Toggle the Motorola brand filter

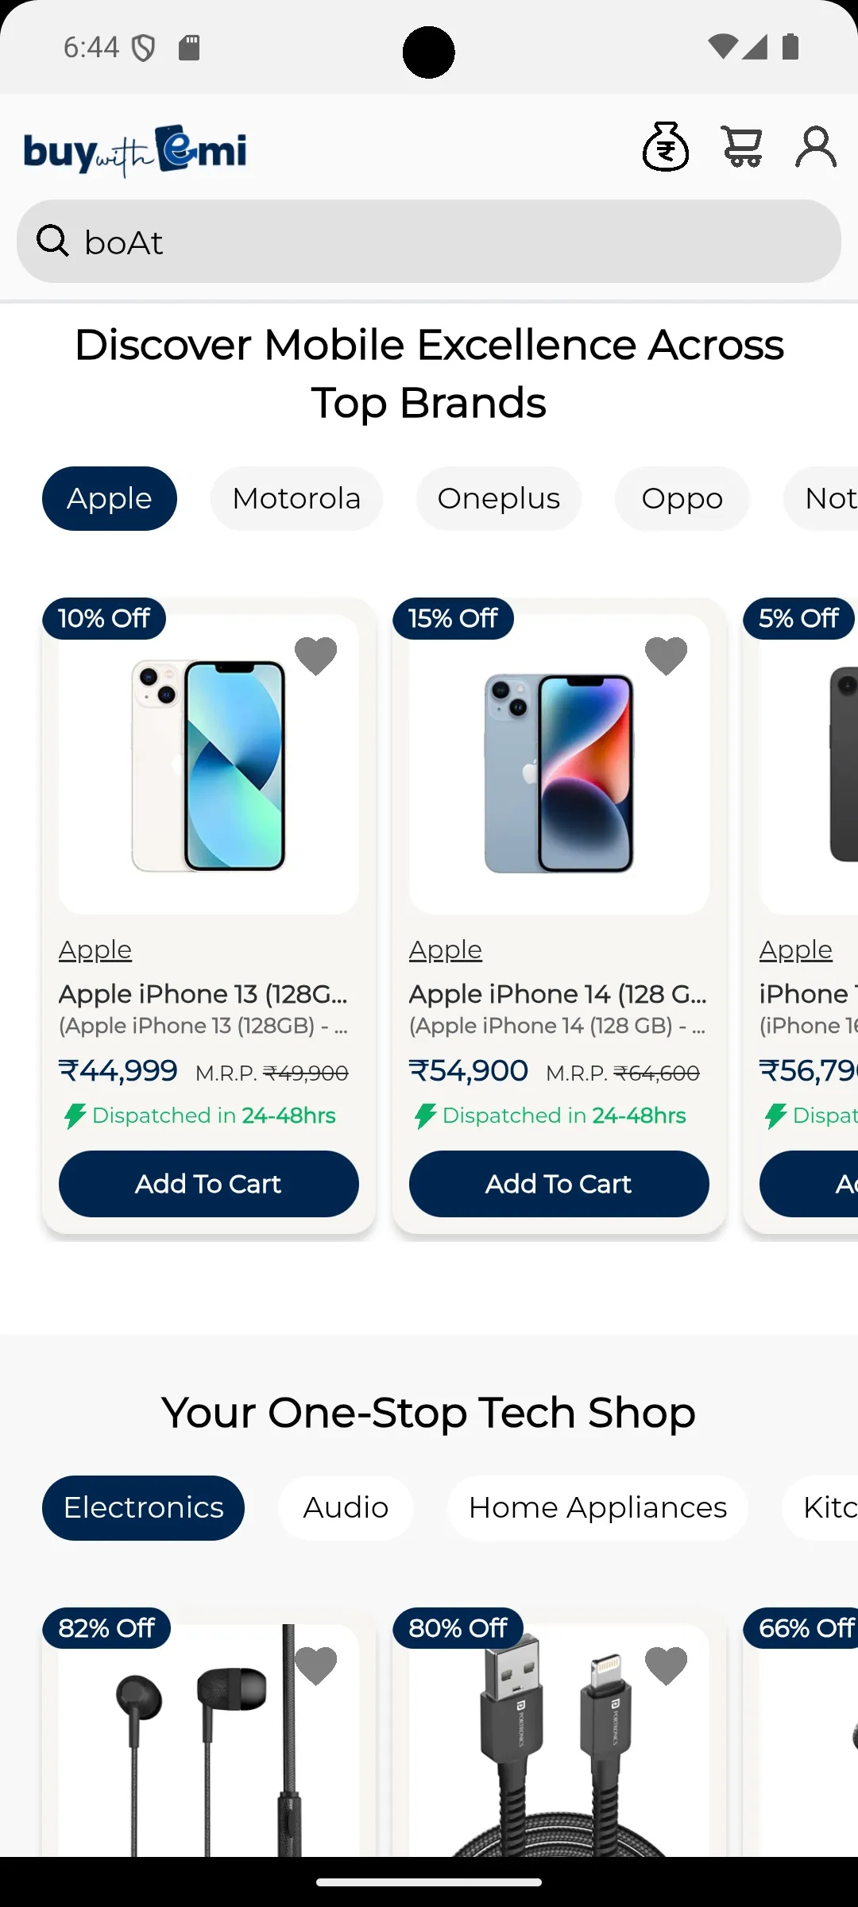(x=296, y=498)
